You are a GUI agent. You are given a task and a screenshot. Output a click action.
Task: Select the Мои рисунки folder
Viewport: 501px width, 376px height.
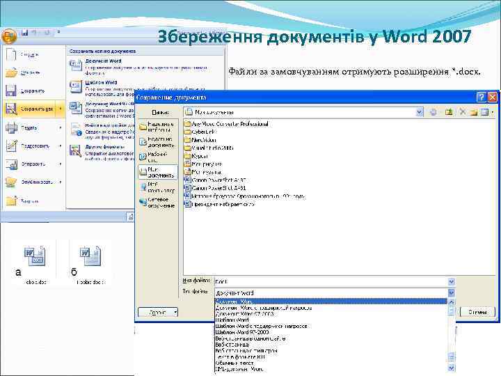click(x=203, y=164)
